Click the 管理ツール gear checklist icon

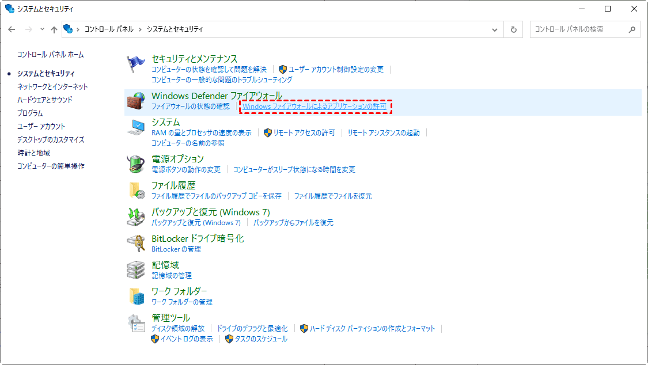point(137,323)
